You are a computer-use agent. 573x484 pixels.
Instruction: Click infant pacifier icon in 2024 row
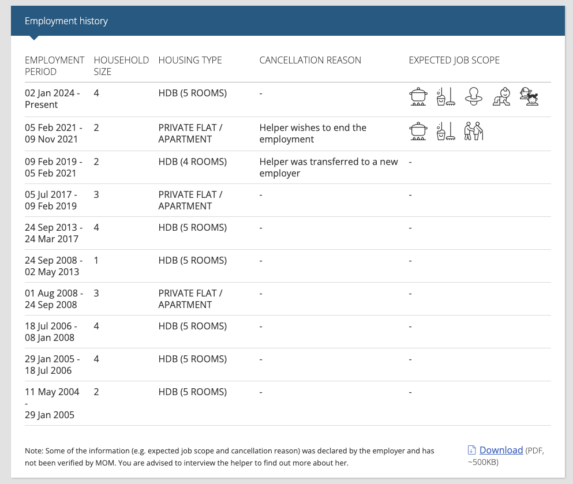[474, 96]
